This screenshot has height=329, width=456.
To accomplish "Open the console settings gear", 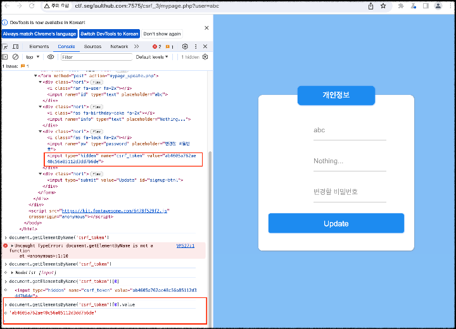I will pyautogui.click(x=205, y=57).
